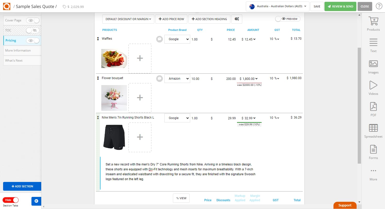Insert a video using the Videos icon
This screenshot has height=209, width=385.
[373, 88]
